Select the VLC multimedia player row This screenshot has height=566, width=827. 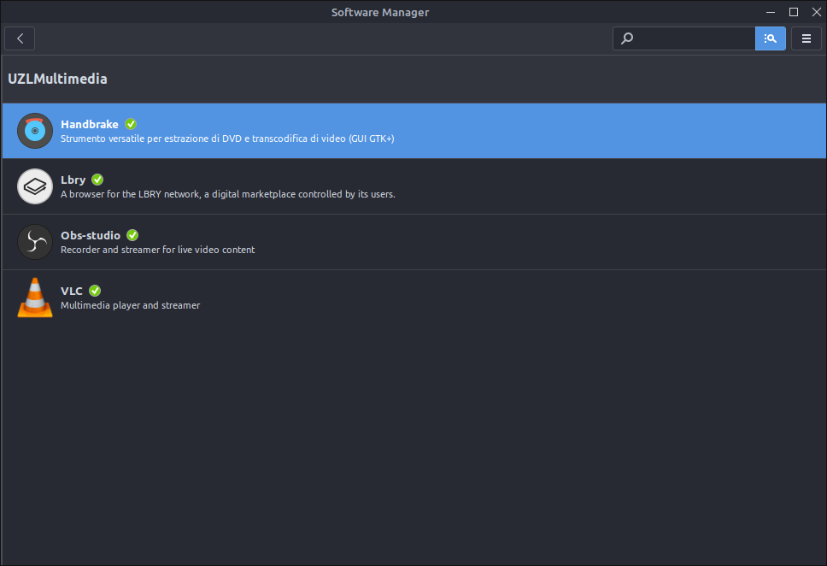[x=414, y=298]
